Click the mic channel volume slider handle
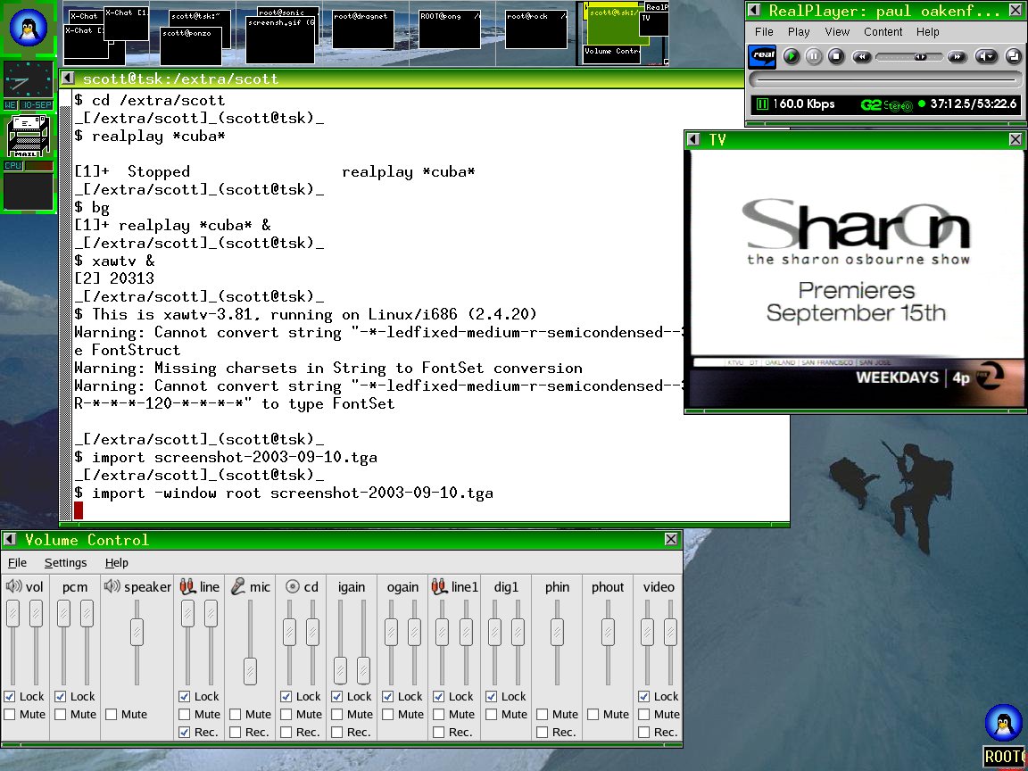The width and height of the screenshot is (1028, 771). pos(250,671)
